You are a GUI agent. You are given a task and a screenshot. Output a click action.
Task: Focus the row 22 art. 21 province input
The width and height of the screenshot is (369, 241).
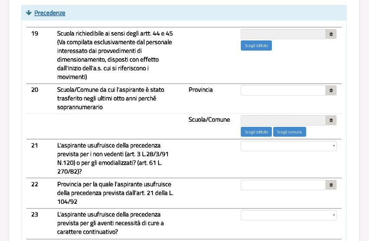coord(283,185)
